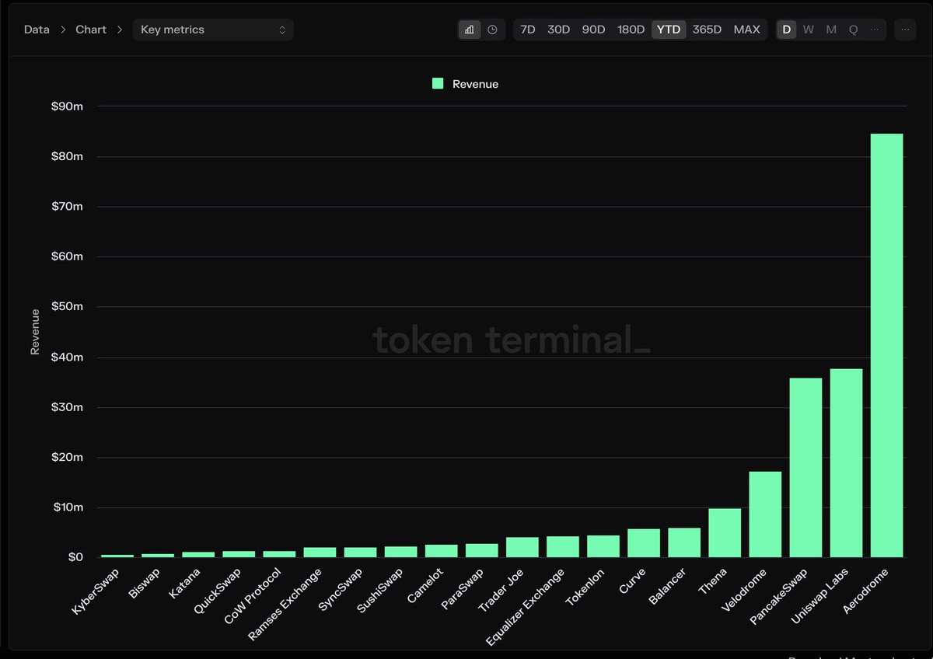
Task: Select the YTD time range
Action: click(669, 30)
